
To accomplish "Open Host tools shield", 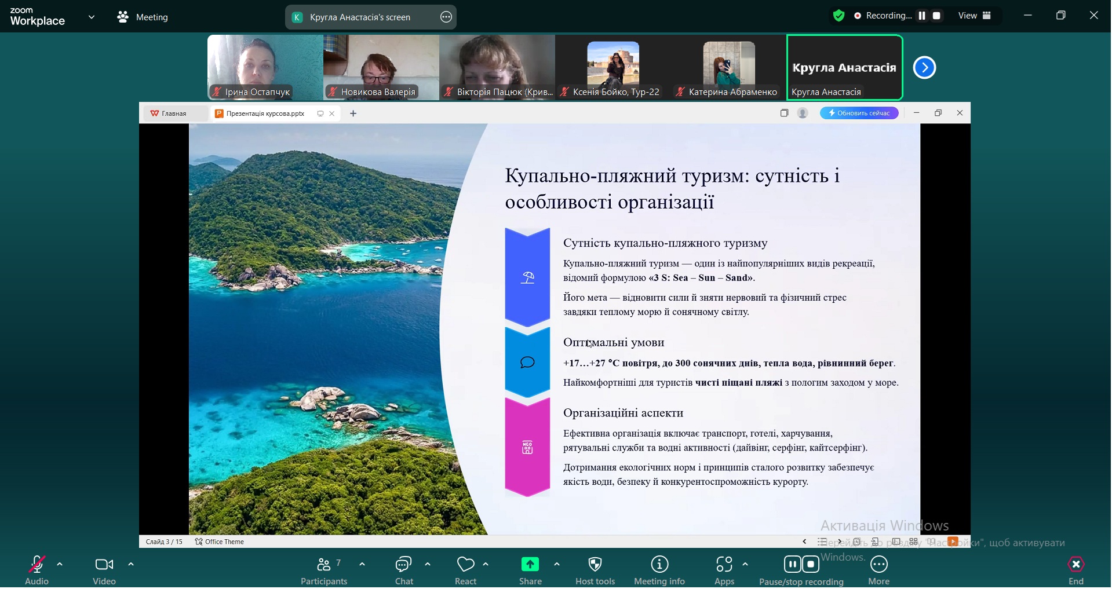I will coord(595,570).
